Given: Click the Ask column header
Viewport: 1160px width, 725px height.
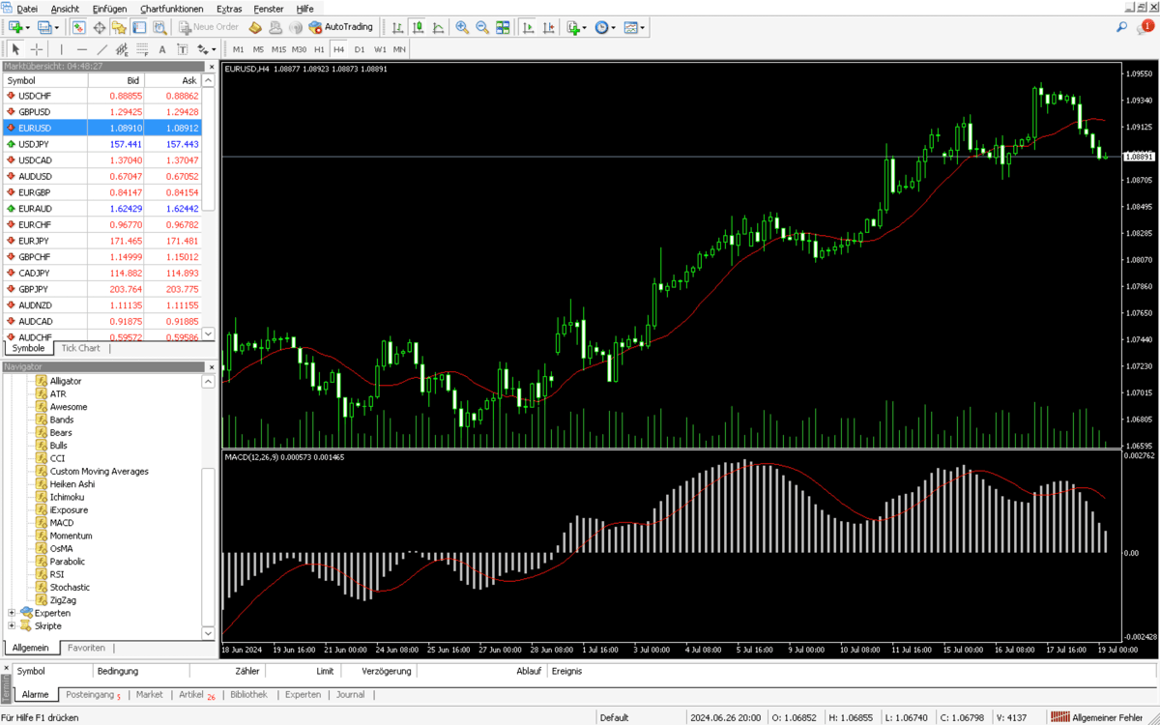Looking at the screenshot, I should tap(174, 80).
